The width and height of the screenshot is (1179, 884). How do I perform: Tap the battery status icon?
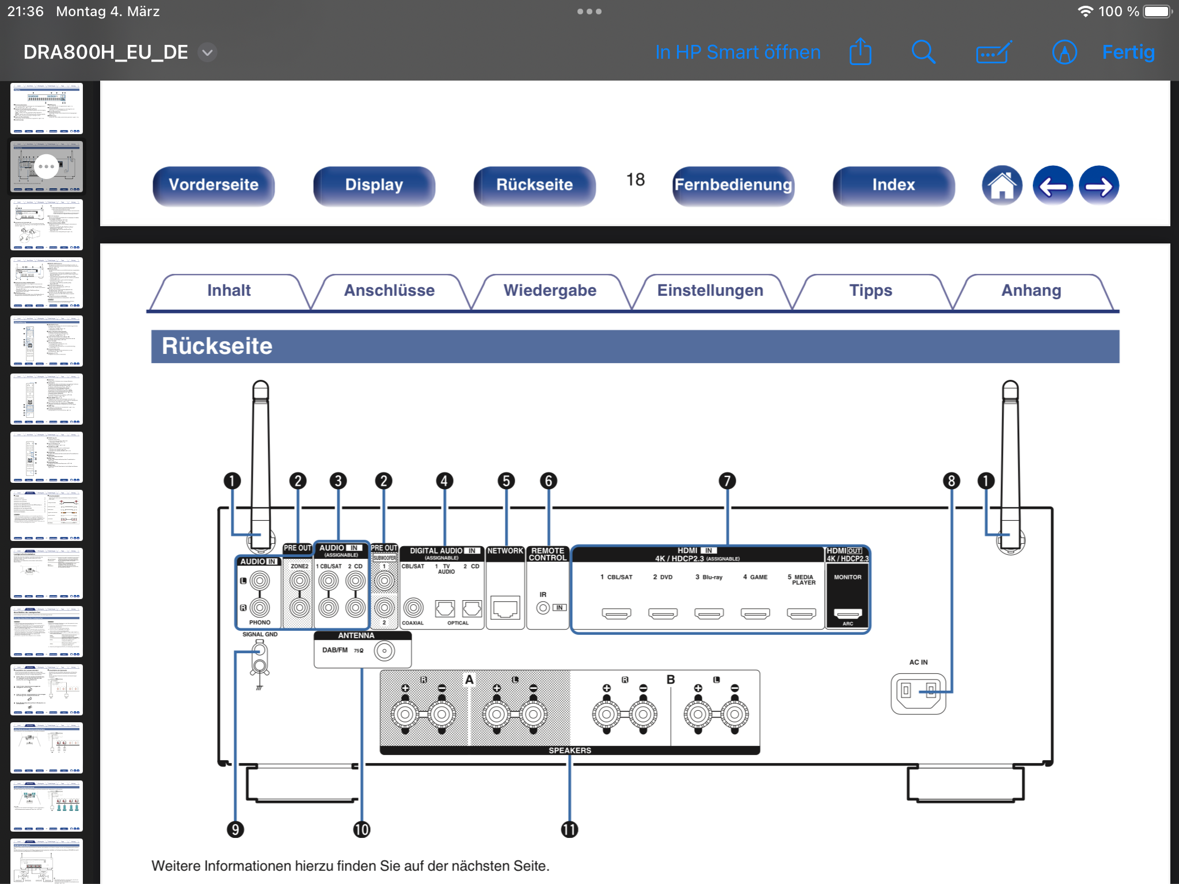pos(1158,12)
